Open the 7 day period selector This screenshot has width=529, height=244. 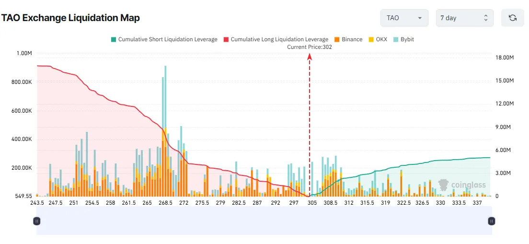[465, 18]
